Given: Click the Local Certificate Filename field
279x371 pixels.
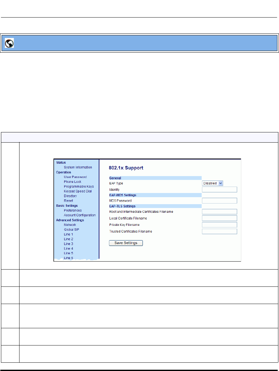Looking at the screenshot, I should pyautogui.click(x=220, y=218).
